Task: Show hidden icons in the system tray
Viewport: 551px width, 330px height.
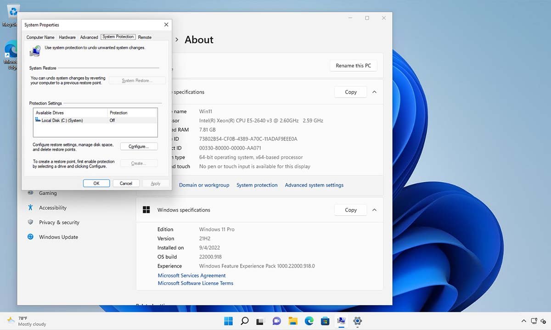Action: click(x=523, y=321)
